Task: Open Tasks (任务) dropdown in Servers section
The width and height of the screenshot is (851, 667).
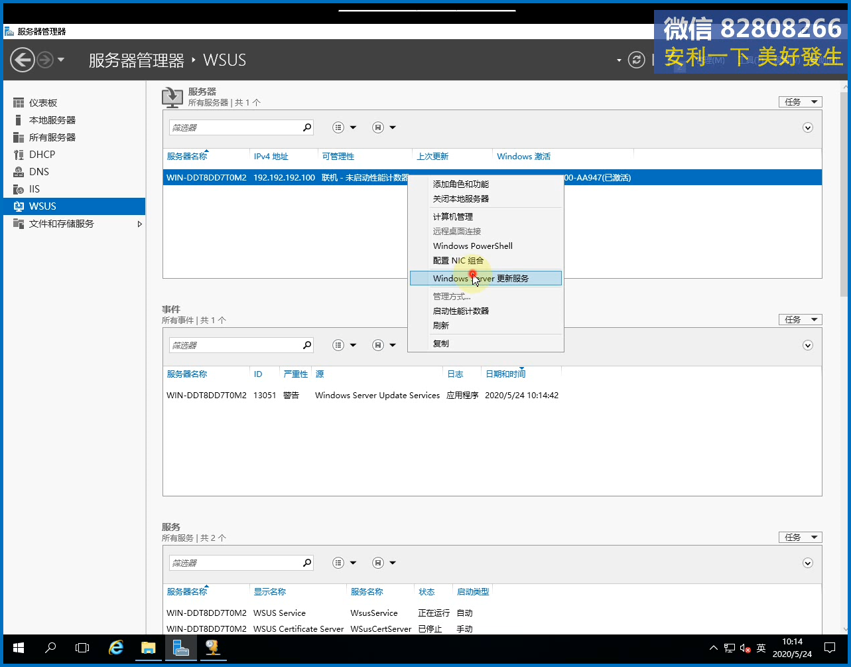Action: point(800,102)
